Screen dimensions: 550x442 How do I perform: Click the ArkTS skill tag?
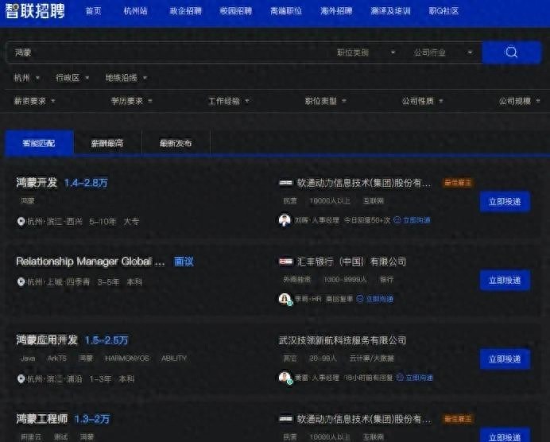56,359
